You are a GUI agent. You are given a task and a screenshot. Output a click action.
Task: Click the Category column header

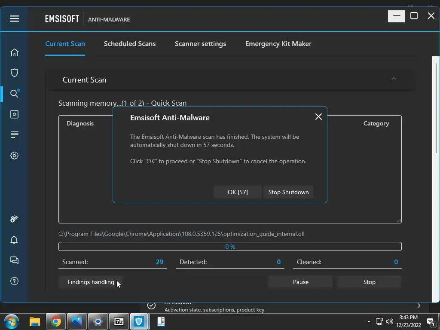pyautogui.click(x=376, y=123)
